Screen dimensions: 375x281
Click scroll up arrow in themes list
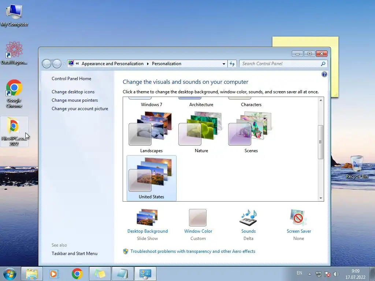[321, 100]
